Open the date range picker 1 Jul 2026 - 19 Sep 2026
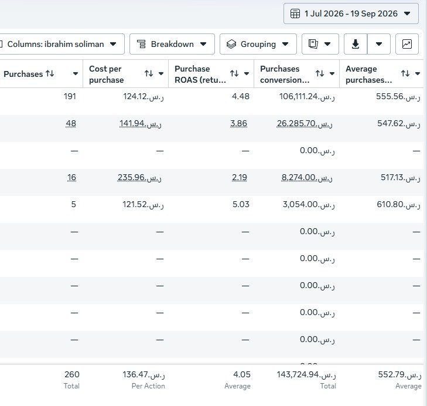Image resolution: width=427 pixels, height=406 pixels. click(351, 13)
